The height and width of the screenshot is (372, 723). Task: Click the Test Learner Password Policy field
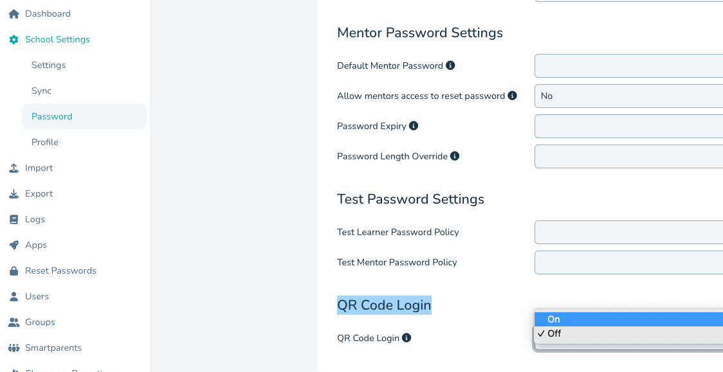click(x=628, y=232)
